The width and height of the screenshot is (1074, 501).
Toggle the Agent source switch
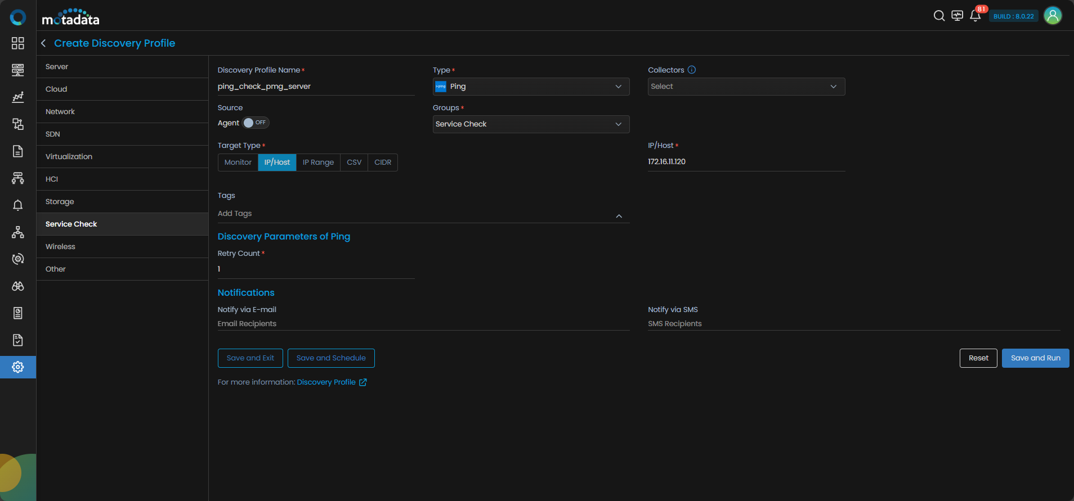[x=256, y=123]
